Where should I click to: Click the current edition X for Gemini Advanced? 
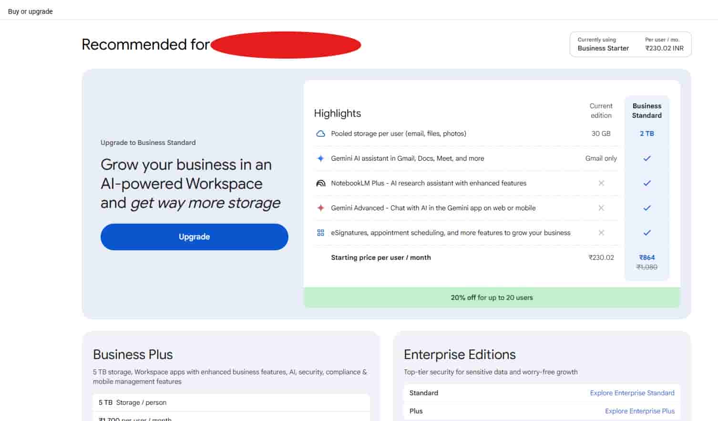tap(601, 208)
